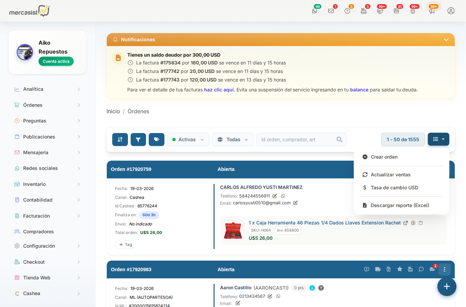Open envelope icon with badge on order #17920983

(432, 269)
